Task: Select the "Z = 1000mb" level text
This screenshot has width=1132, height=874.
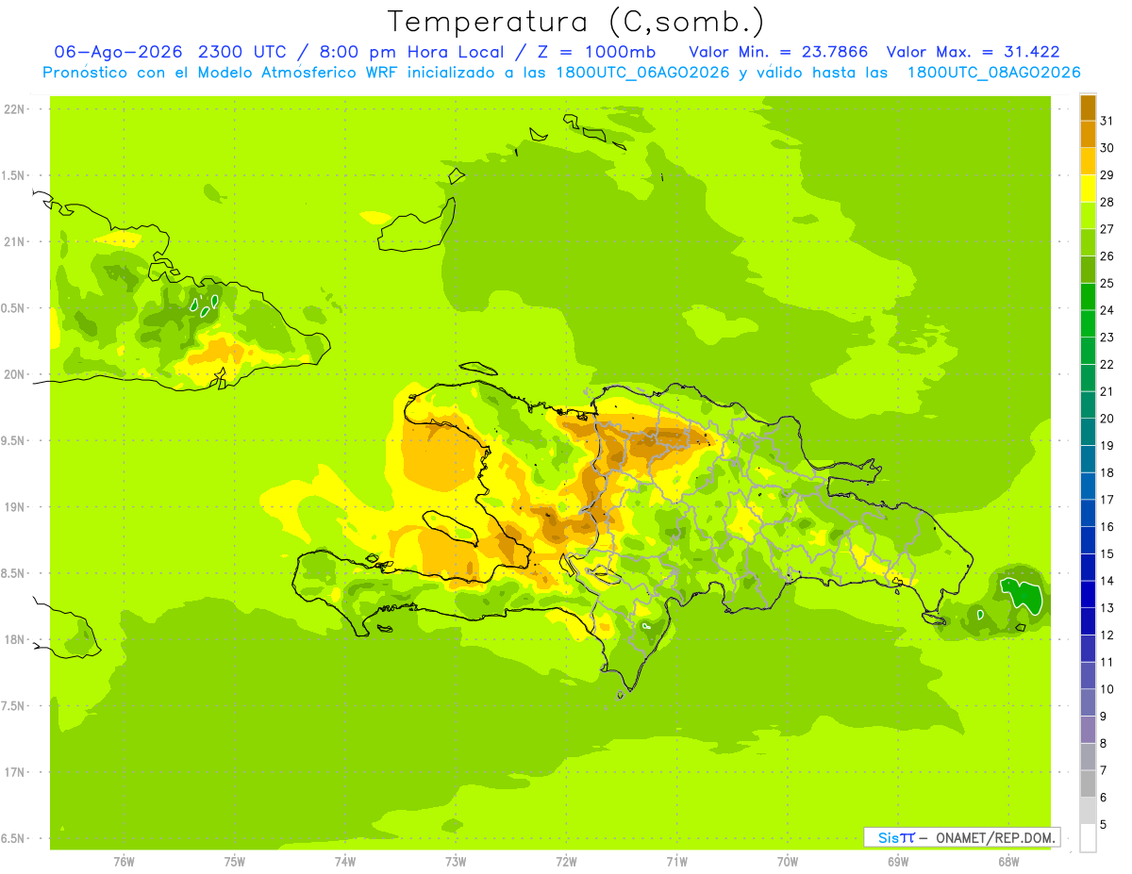Action: coord(596,53)
